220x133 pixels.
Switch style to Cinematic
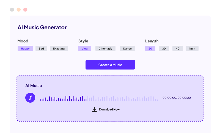tap(105, 49)
